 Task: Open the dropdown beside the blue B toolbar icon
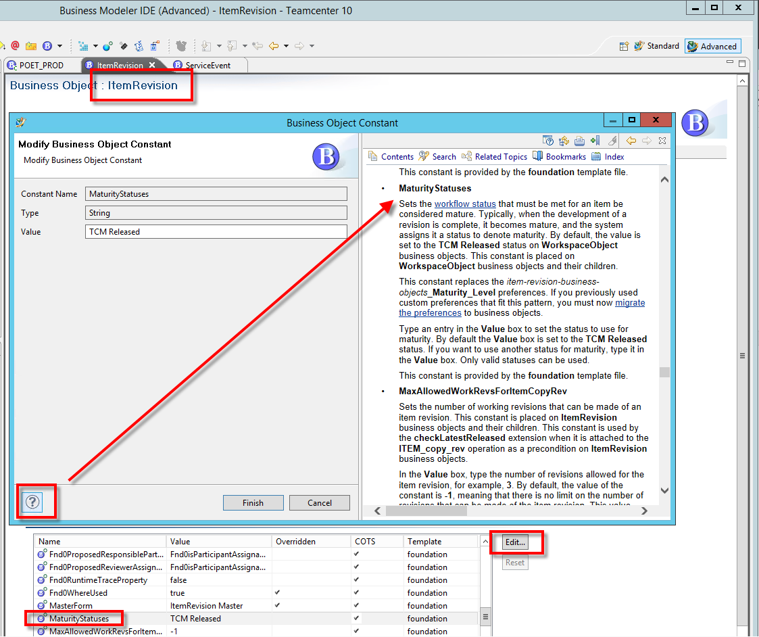click(59, 46)
